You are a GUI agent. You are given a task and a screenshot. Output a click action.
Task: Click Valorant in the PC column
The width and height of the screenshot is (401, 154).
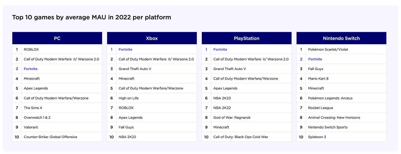click(x=31, y=127)
